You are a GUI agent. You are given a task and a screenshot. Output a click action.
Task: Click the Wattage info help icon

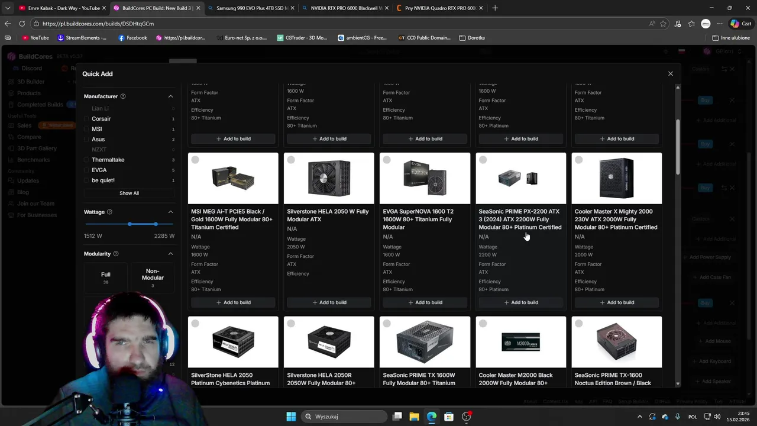109,212
